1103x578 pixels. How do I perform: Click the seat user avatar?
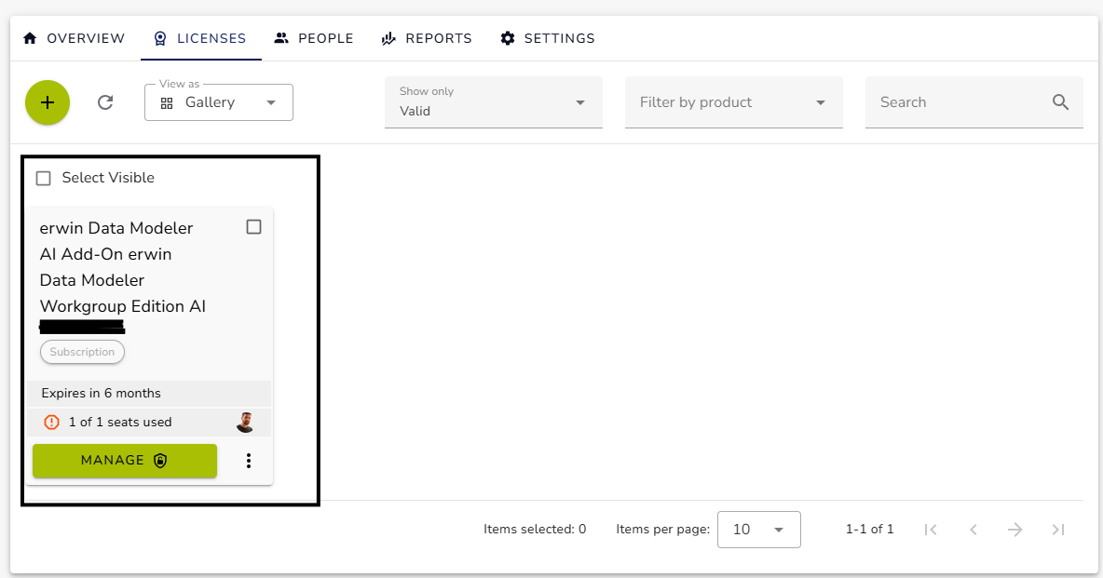click(x=245, y=422)
